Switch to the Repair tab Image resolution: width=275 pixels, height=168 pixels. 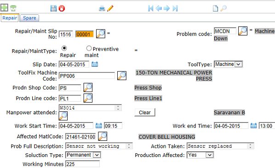[x=10, y=18]
